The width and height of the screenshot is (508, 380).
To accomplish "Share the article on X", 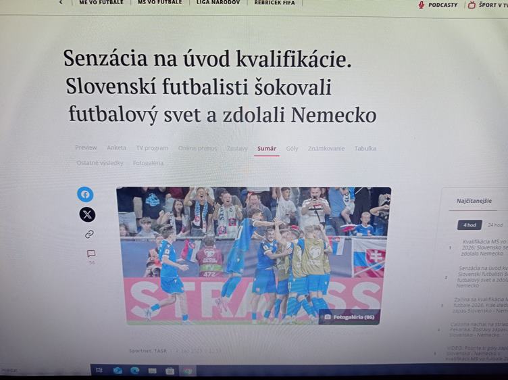I will coord(87,214).
